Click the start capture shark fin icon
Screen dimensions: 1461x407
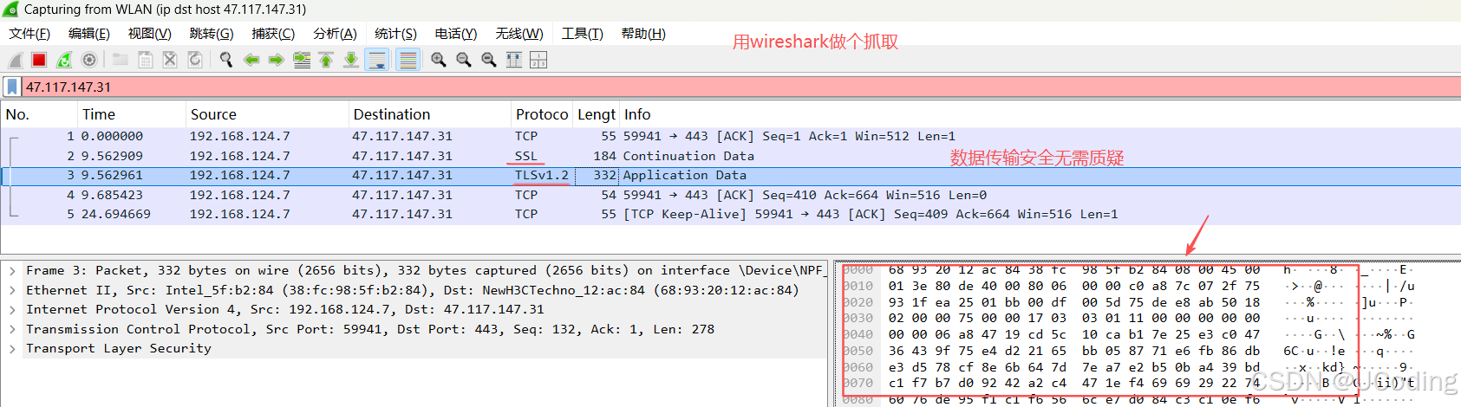coord(16,60)
